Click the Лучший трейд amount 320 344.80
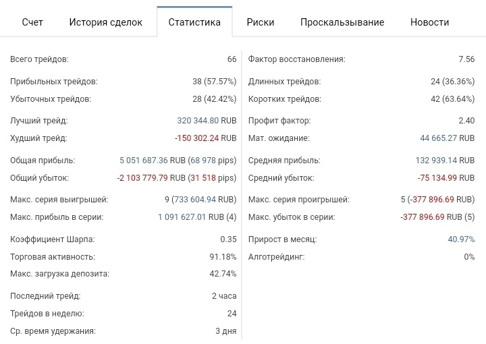The width and height of the screenshot is (486, 344). coord(197,121)
